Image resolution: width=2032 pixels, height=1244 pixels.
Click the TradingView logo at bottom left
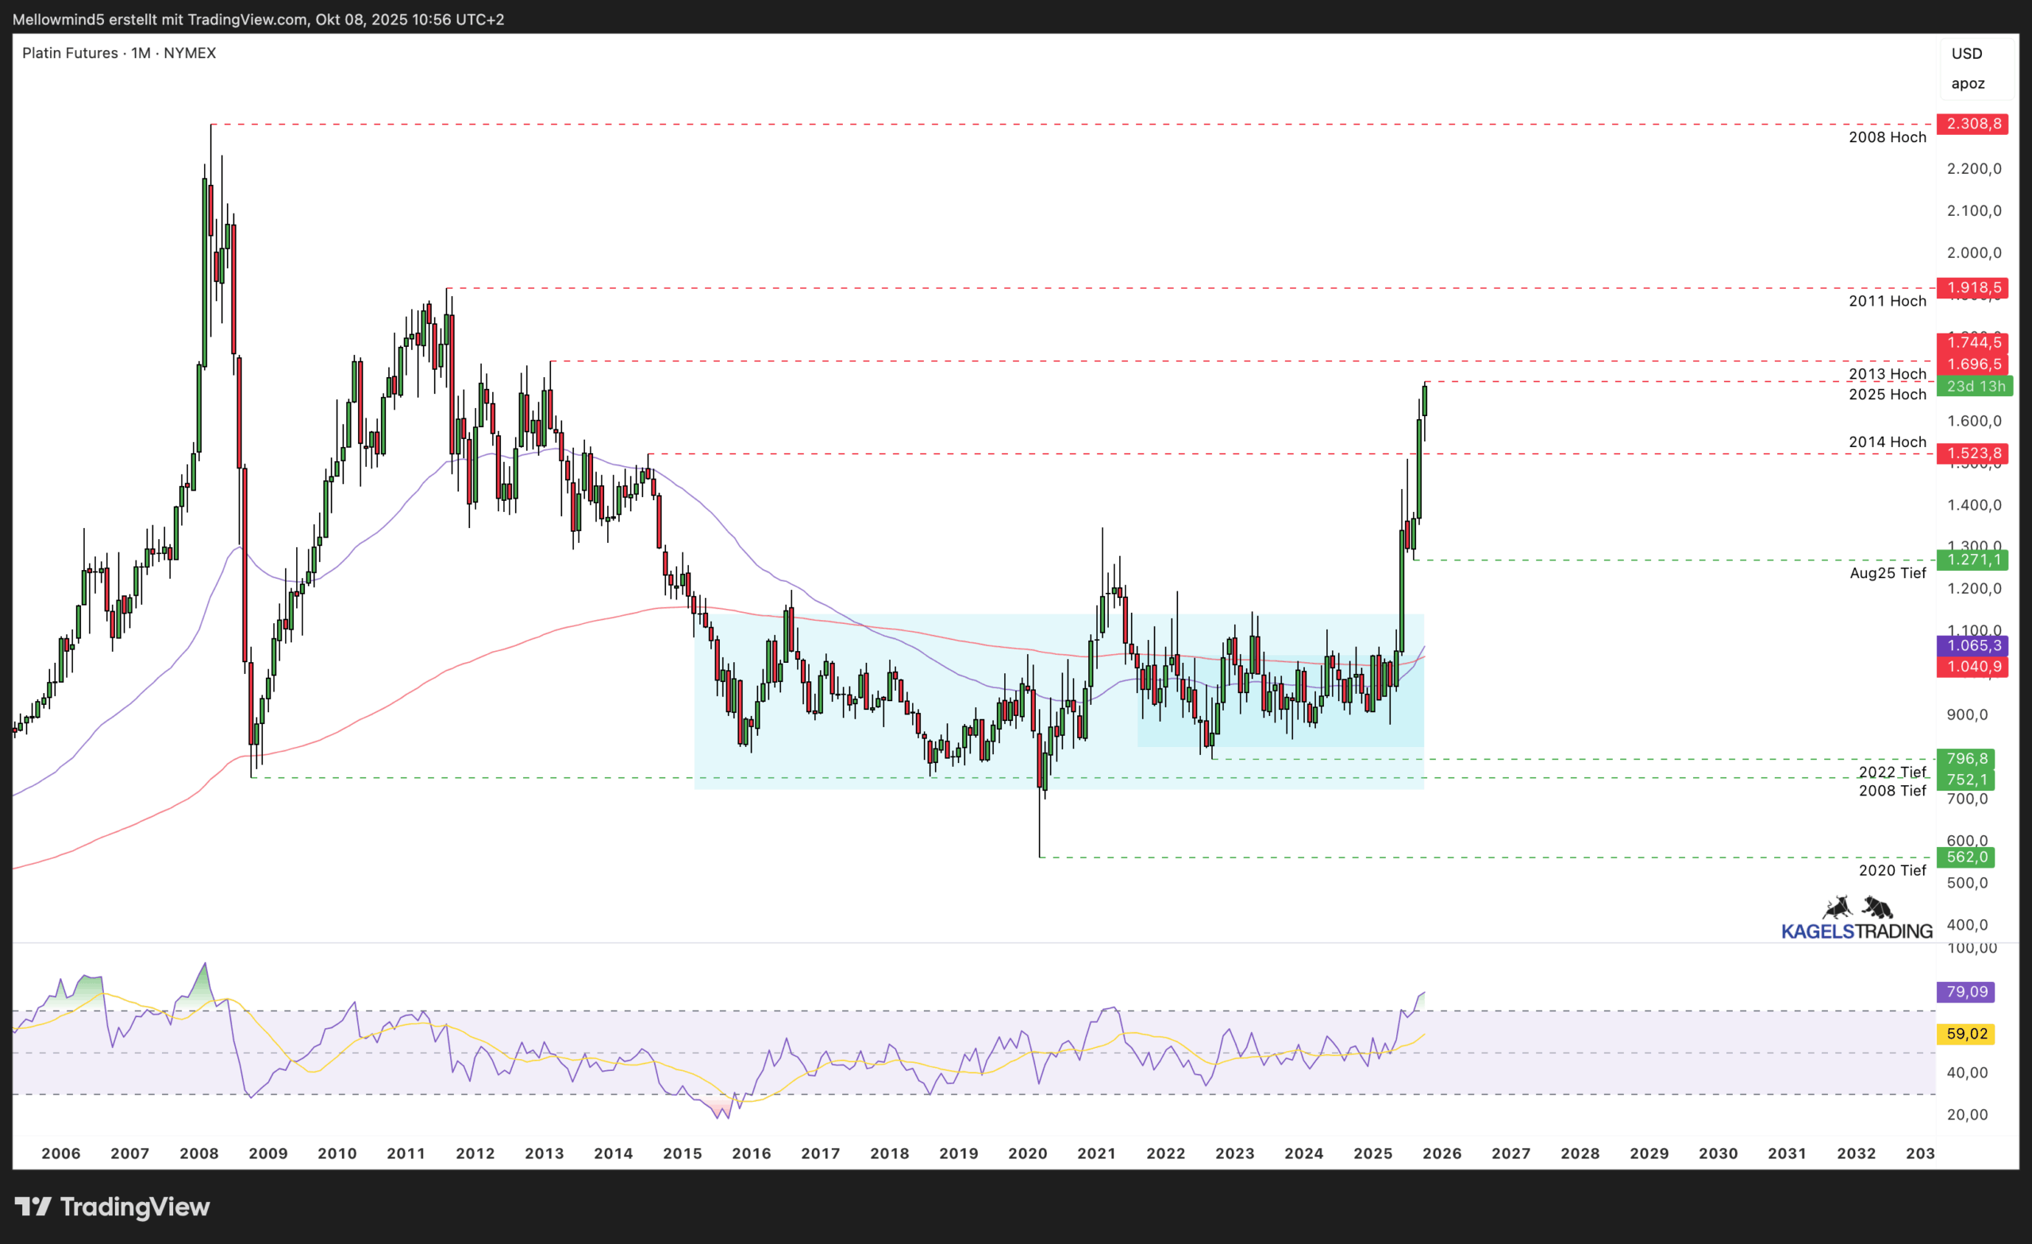pyautogui.click(x=112, y=1207)
